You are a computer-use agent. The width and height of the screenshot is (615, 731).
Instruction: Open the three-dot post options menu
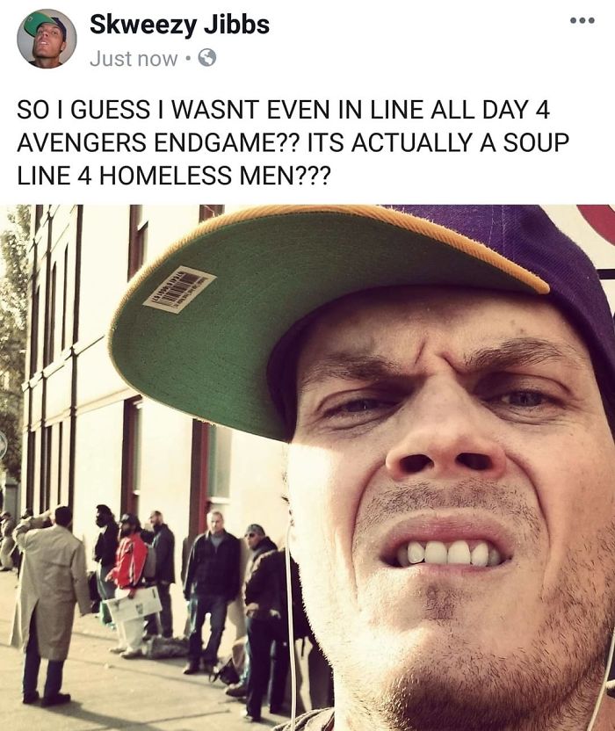pos(582,20)
